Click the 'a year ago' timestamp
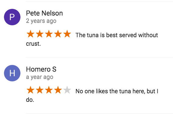The width and height of the screenshot is (173, 114). [x=40, y=77]
